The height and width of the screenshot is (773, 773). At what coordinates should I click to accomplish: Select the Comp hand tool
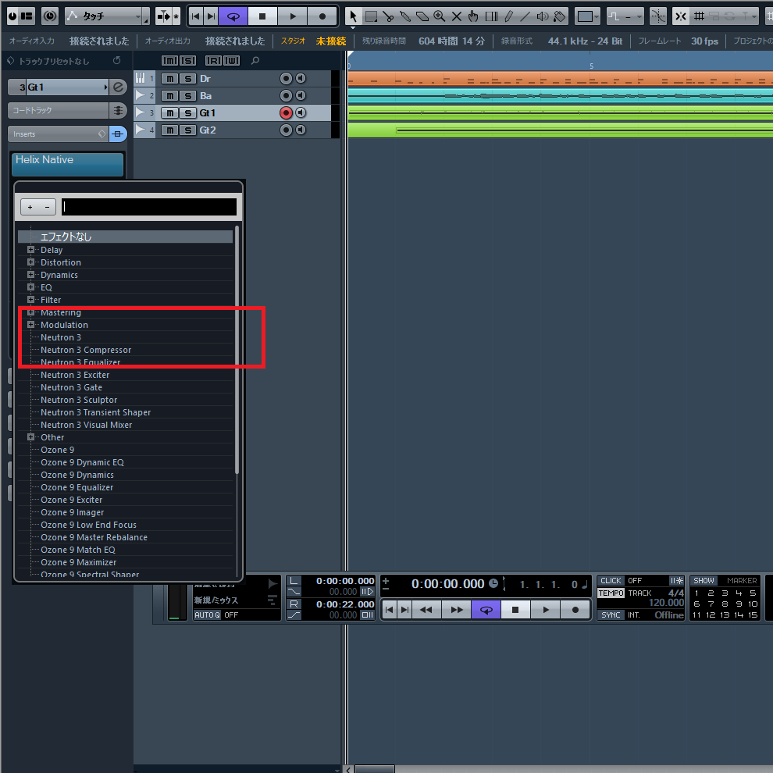pos(473,16)
